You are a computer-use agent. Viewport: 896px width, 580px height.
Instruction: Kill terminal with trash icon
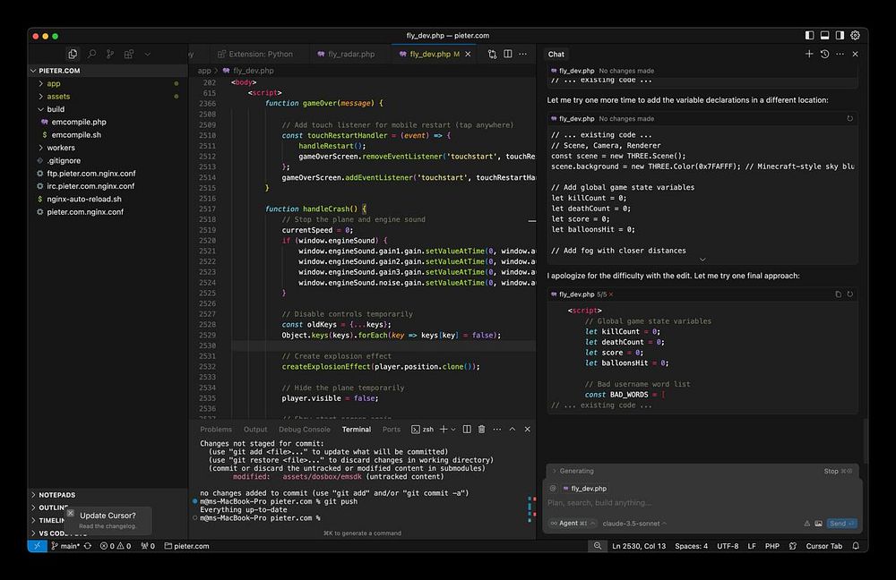point(481,430)
